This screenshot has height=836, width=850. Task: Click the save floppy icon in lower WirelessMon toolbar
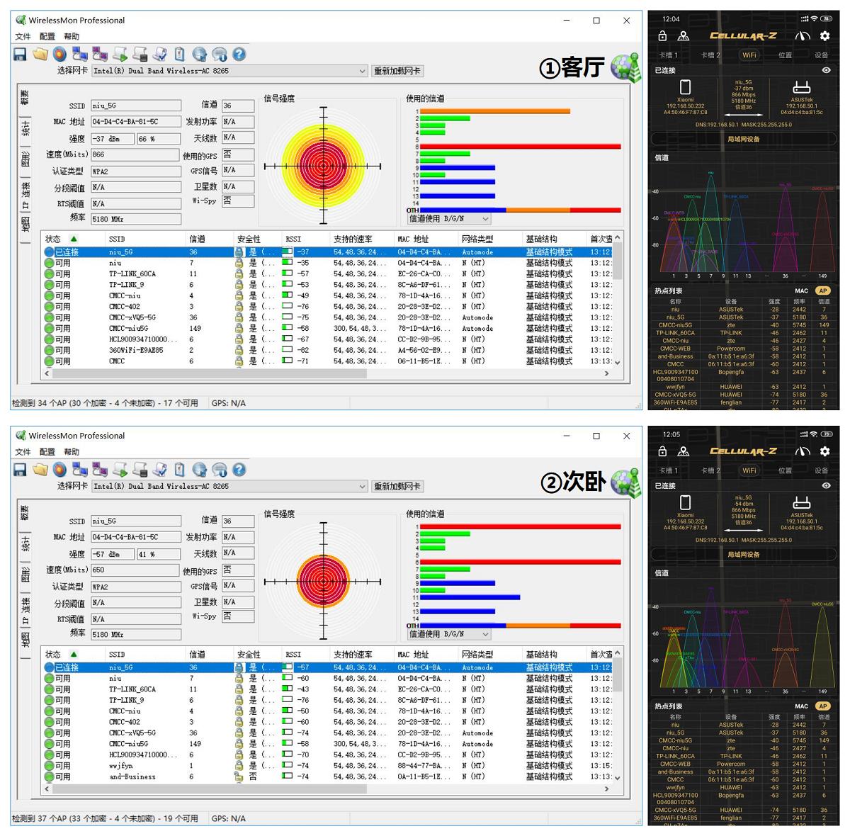click(20, 469)
